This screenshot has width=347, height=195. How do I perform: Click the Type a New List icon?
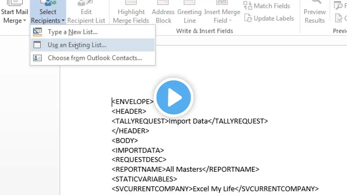(x=37, y=32)
